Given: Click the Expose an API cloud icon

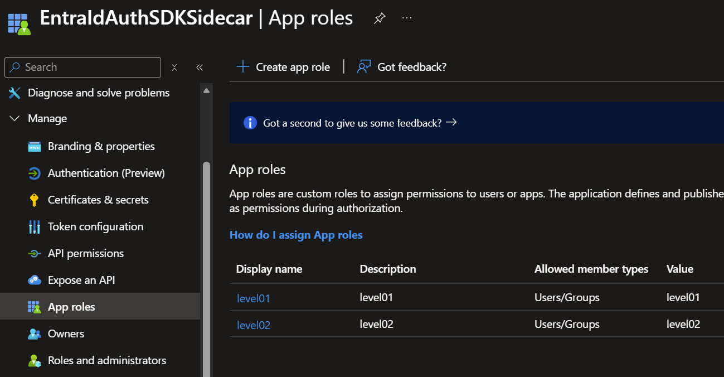Looking at the screenshot, I should 35,281.
